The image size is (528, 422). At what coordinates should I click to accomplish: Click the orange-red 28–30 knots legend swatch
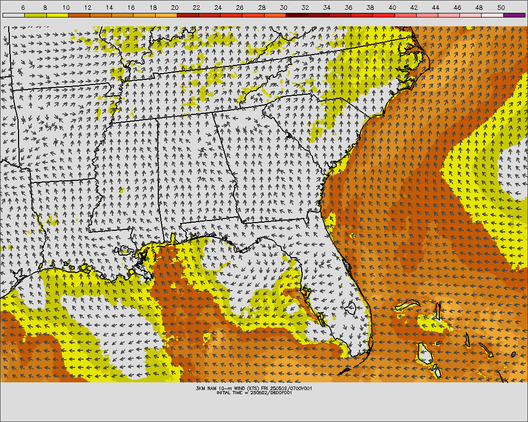click(275, 15)
